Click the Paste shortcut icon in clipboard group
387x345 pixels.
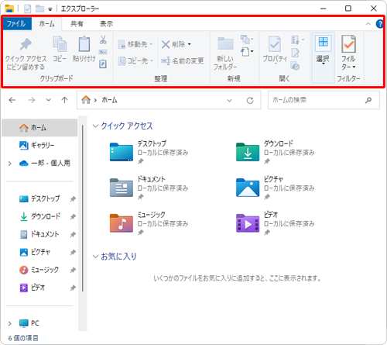[103, 64]
